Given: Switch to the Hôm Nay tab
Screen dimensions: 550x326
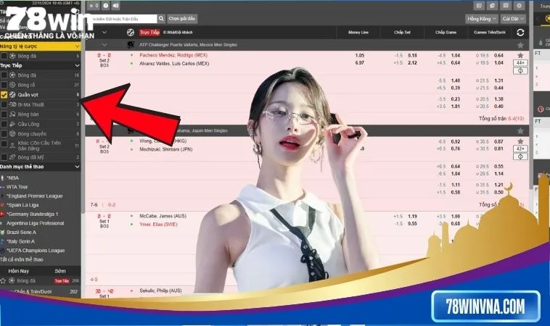Looking at the screenshot, I should pos(19,271).
